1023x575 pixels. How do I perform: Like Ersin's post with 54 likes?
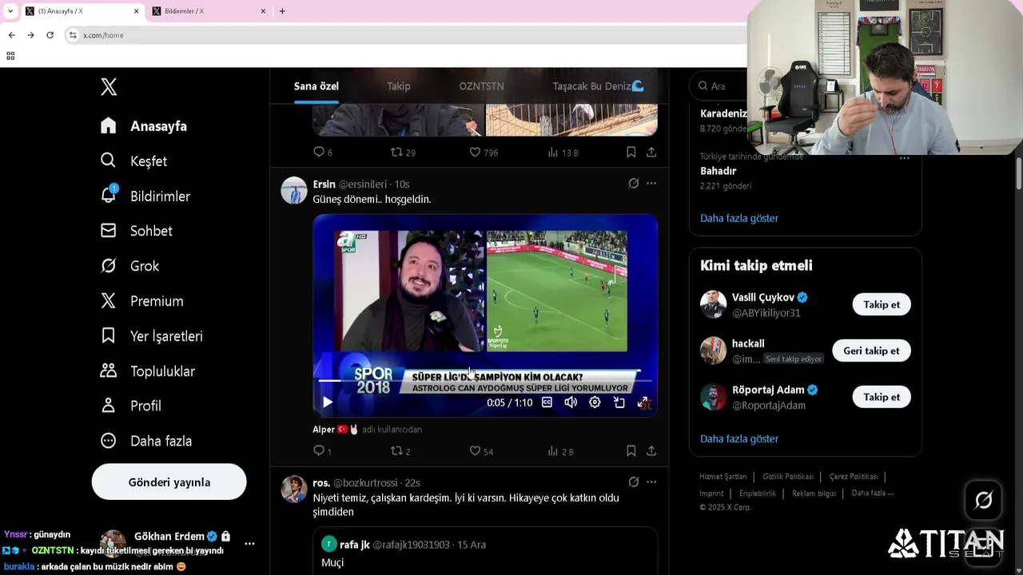pos(481,451)
